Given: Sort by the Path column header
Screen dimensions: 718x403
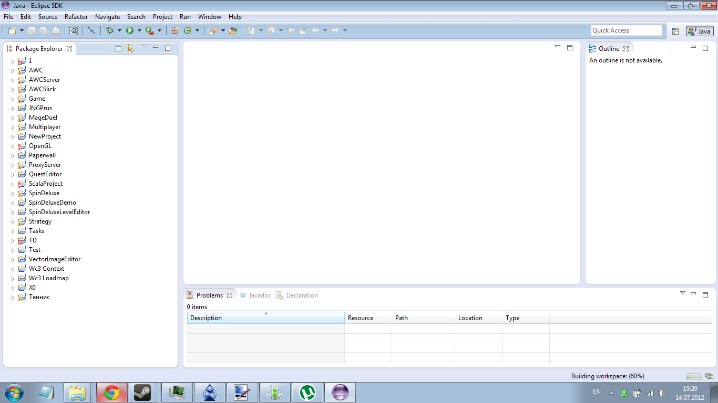Looking at the screenshot, I should point(423,318).
